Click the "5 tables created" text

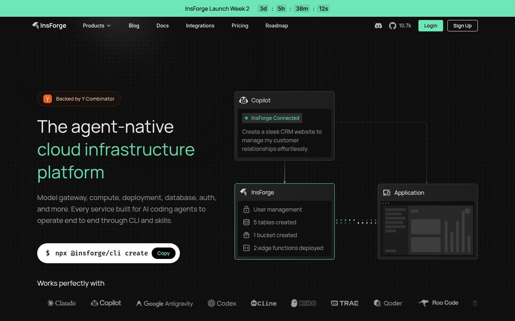(275, 222)
